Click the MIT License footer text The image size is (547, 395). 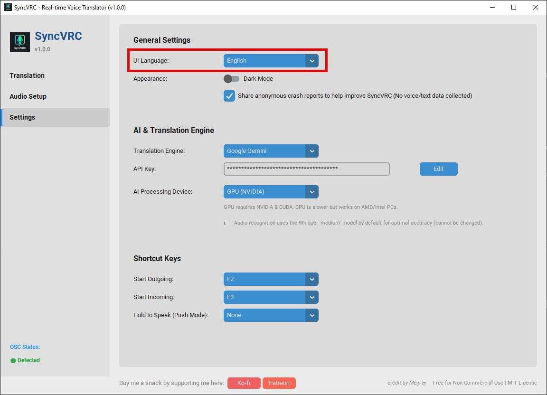pyautogui.click(x=522, y=383)
